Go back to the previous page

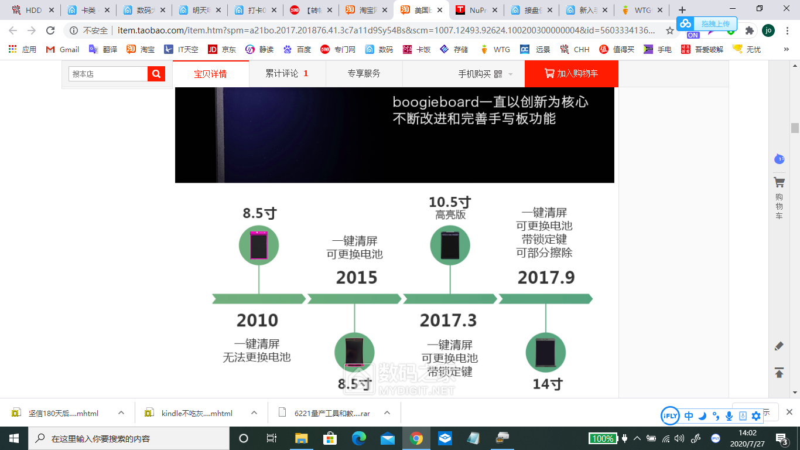point(13,30)
